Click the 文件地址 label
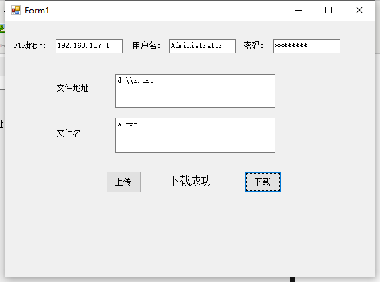The image size is (380, 282). (72, 88)
